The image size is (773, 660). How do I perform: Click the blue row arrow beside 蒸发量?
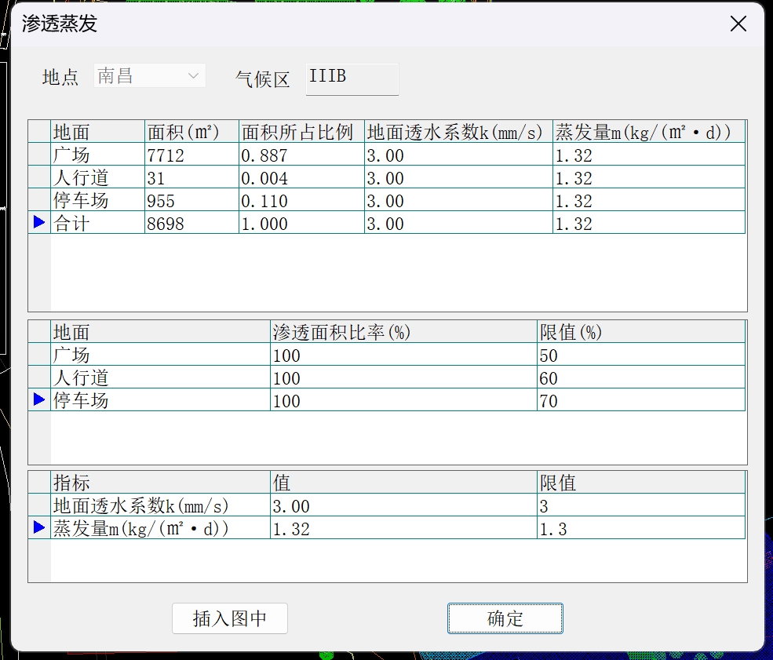click(x=39, y=528)
